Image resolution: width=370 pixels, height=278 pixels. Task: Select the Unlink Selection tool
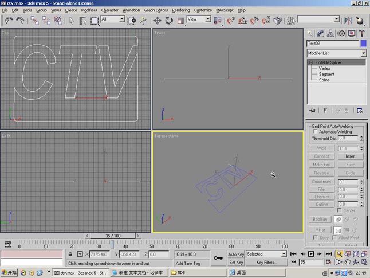pyautogui.click(x=46, y=21)
